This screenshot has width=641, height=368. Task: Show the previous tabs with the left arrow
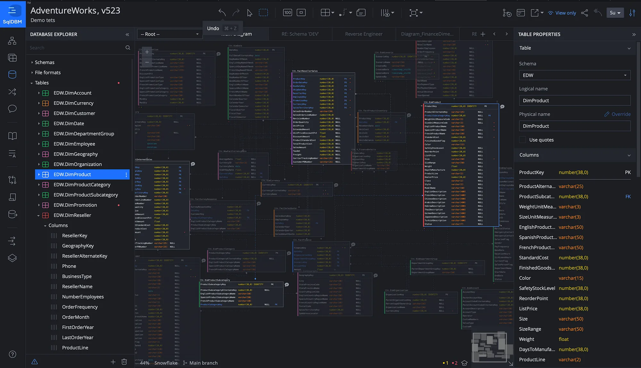pos(494,34)
